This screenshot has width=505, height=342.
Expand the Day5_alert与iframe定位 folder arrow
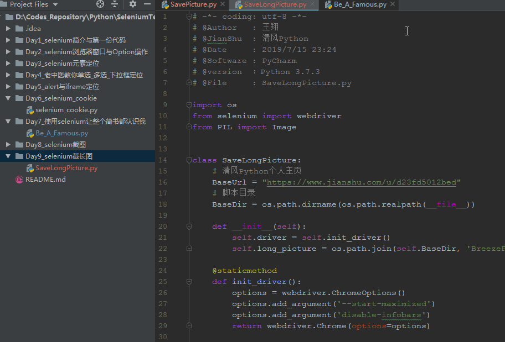8,86
